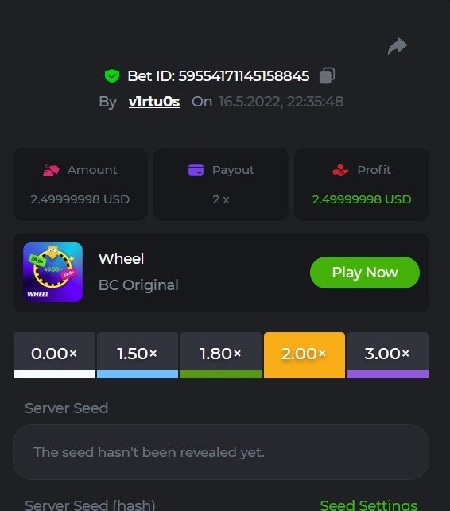The image size is (450, 511).
Task: Select the 1.80× multiplier tile
Action: pyautogui.click(x=221, y=355)
